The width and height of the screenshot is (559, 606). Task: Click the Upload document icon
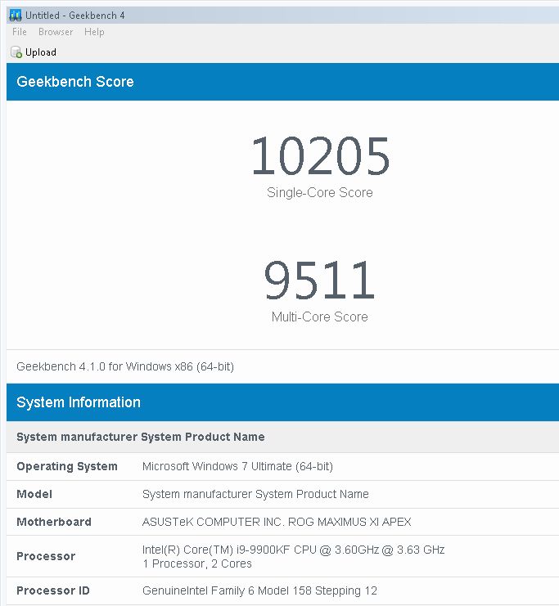pyautogui.click(x=16, y=52)
